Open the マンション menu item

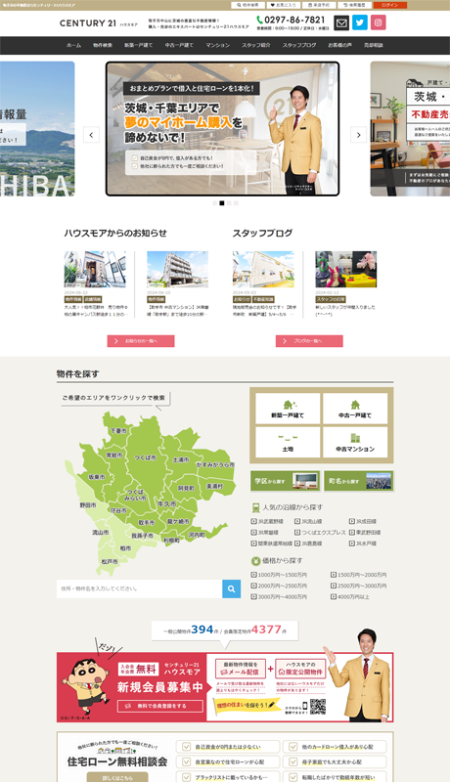coord(217,45)
